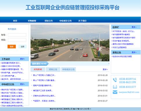Image resolution: width=141 pixels, height=111 pixels.
Task: Show banner slide 4
Action: [104, 60]
